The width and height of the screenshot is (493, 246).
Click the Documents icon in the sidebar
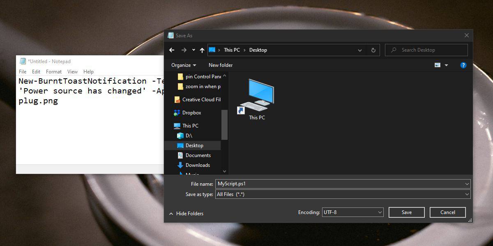[x=180, y=155]
